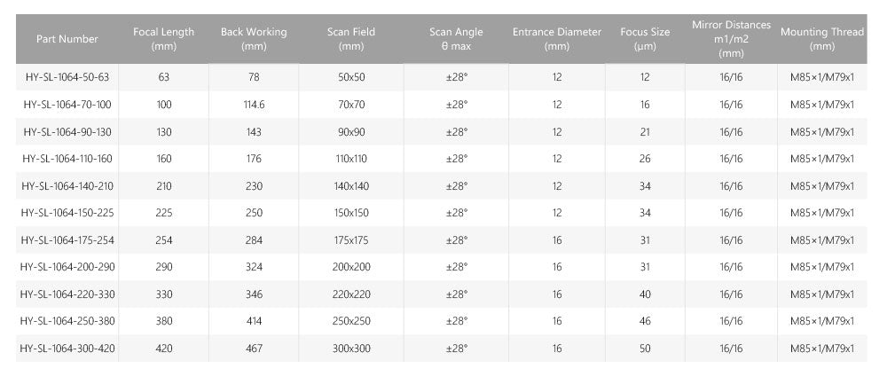Click the Focus Size column header
887x392 pixels.
[x=645, y=39]
